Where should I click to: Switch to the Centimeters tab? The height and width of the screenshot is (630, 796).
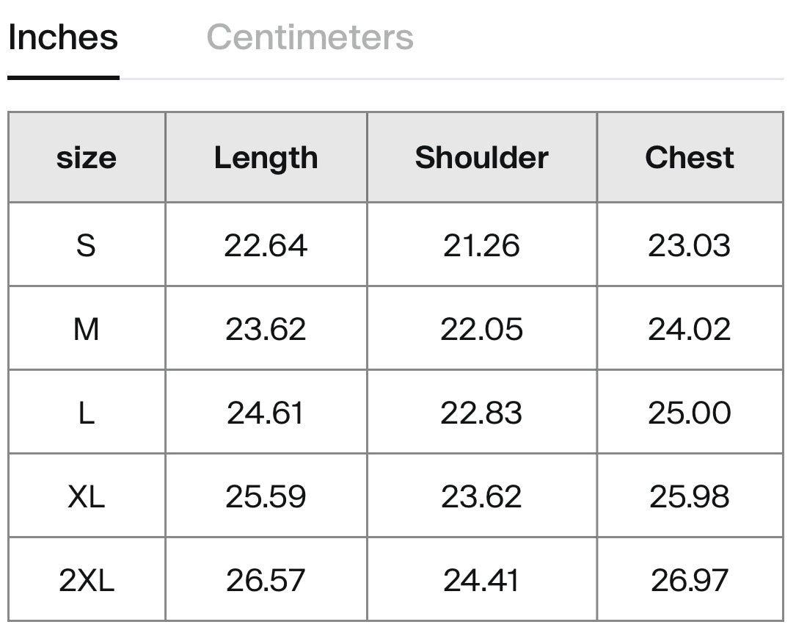310,37
